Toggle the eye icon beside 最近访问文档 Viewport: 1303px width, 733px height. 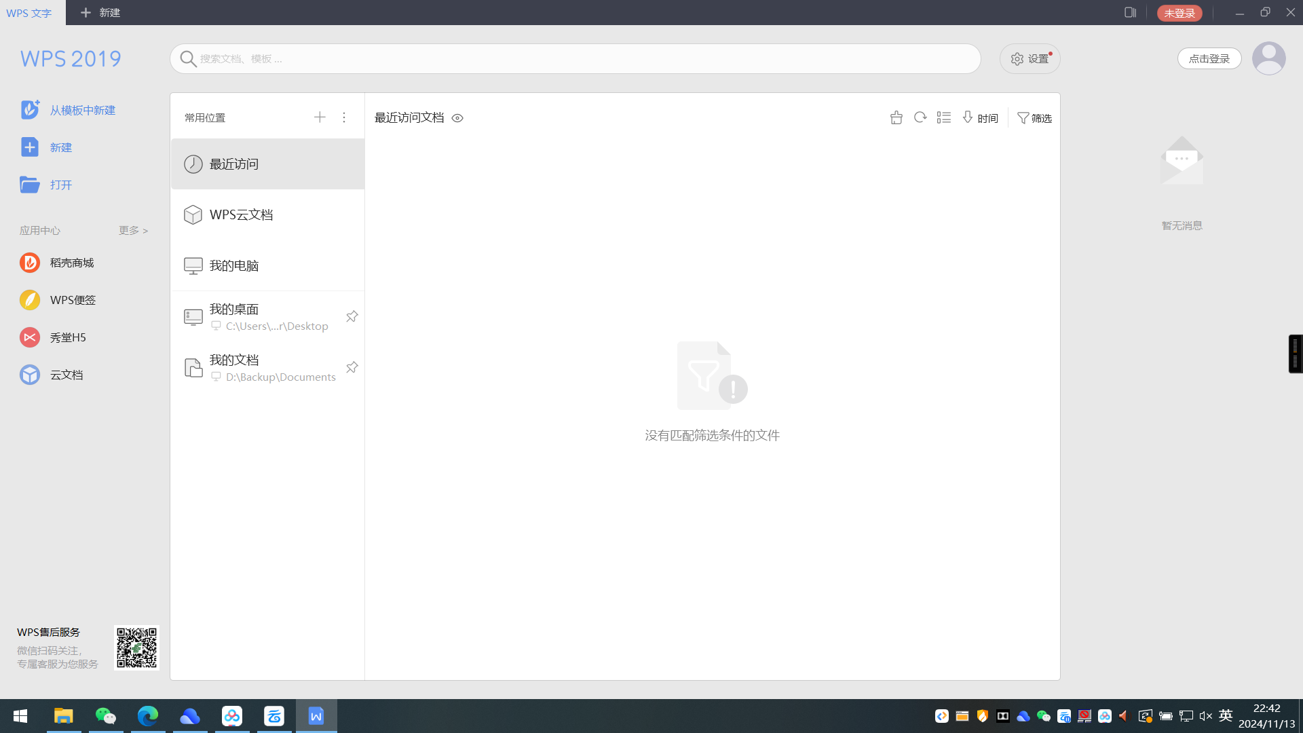[457, 118]
